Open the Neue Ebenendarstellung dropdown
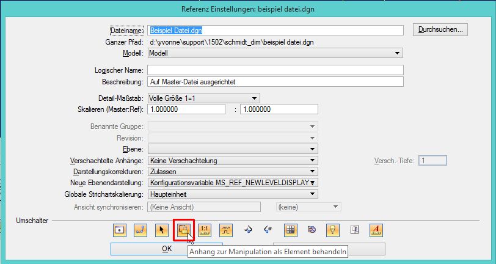 233,183
